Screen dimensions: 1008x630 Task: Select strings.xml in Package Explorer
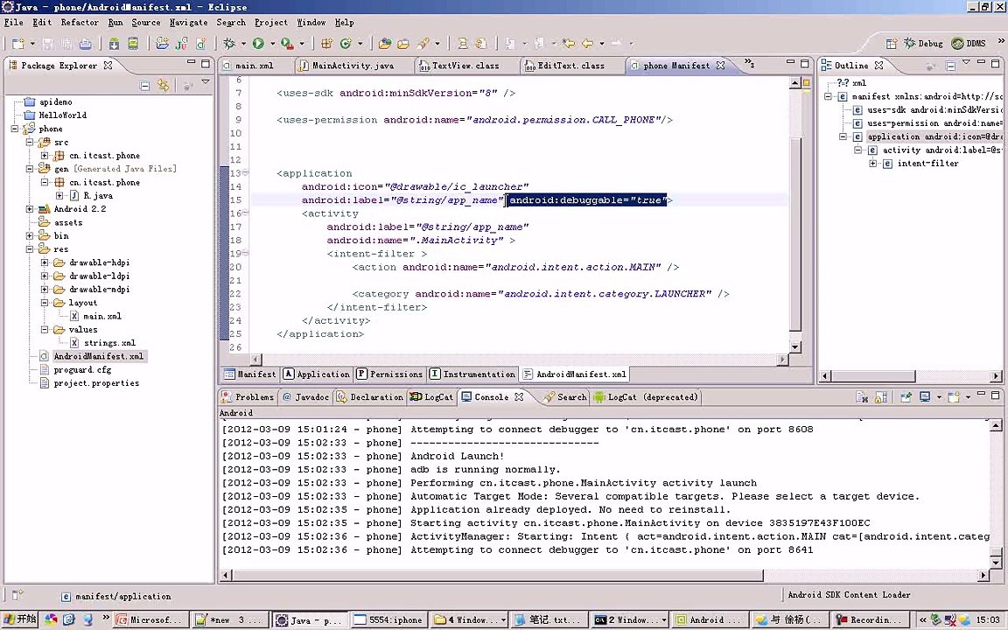(109, 343)
